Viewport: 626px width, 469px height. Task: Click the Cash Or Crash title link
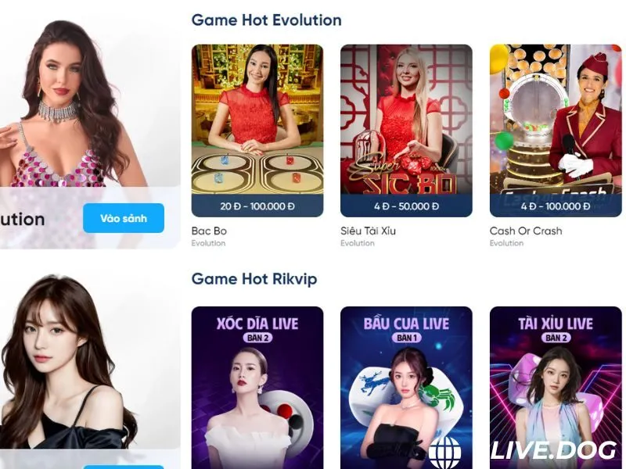pyautogui.click(x=526, y=231)
